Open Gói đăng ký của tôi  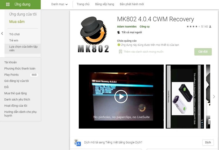[16, 81]
